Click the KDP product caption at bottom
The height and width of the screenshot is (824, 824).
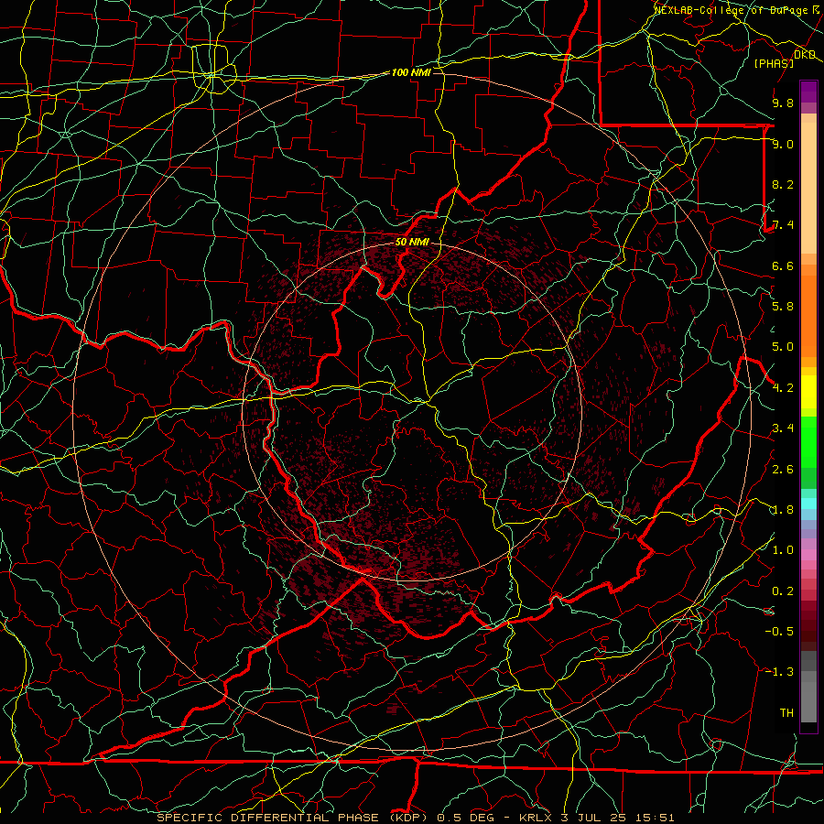(x=415, y=818)
